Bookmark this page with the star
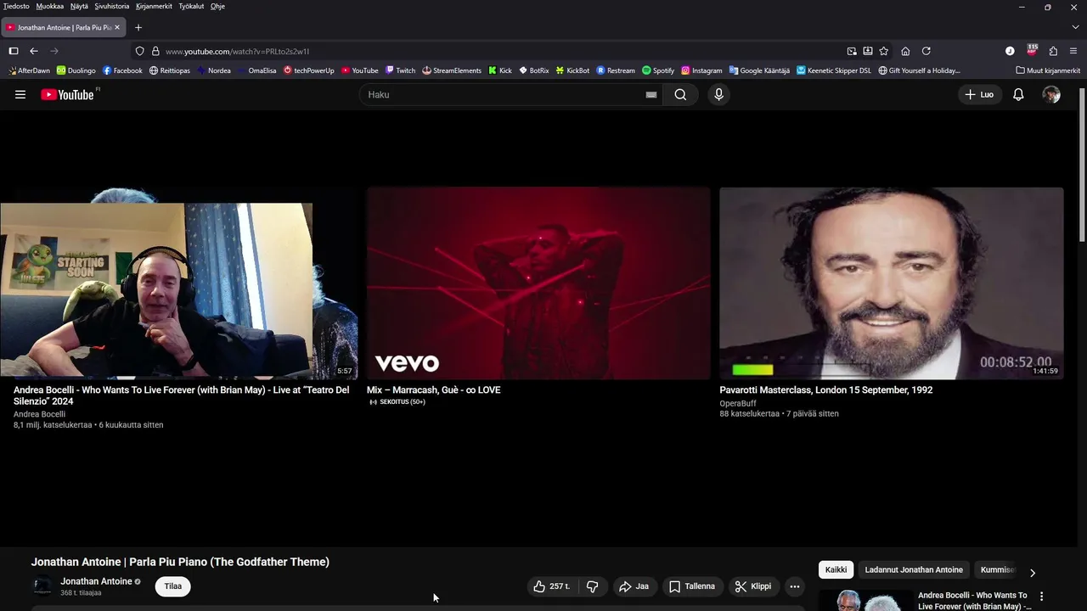Screen dimensions: 1087x611 pos(884,51)
